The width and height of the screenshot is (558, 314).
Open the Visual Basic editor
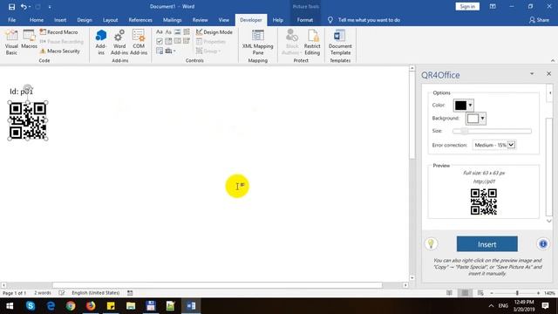(11, 42)
